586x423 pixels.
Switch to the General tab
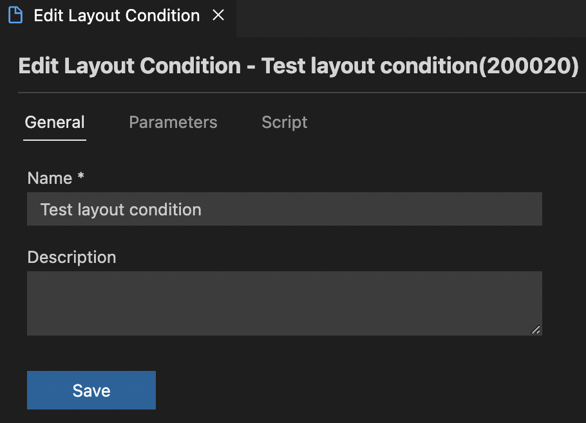click(x=55, y=122)
